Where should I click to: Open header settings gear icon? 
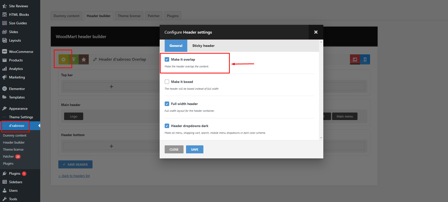[x=63, y=59]
